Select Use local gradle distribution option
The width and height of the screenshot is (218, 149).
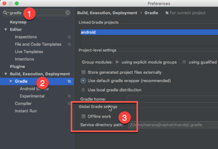[83, 90]
